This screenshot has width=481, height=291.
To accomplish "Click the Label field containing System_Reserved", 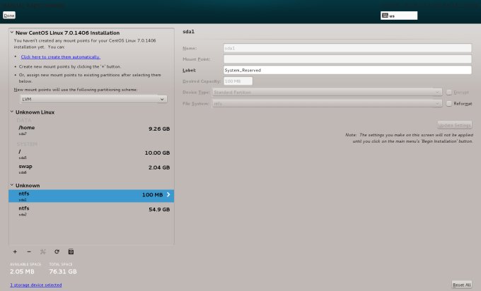I will (347, 70).
